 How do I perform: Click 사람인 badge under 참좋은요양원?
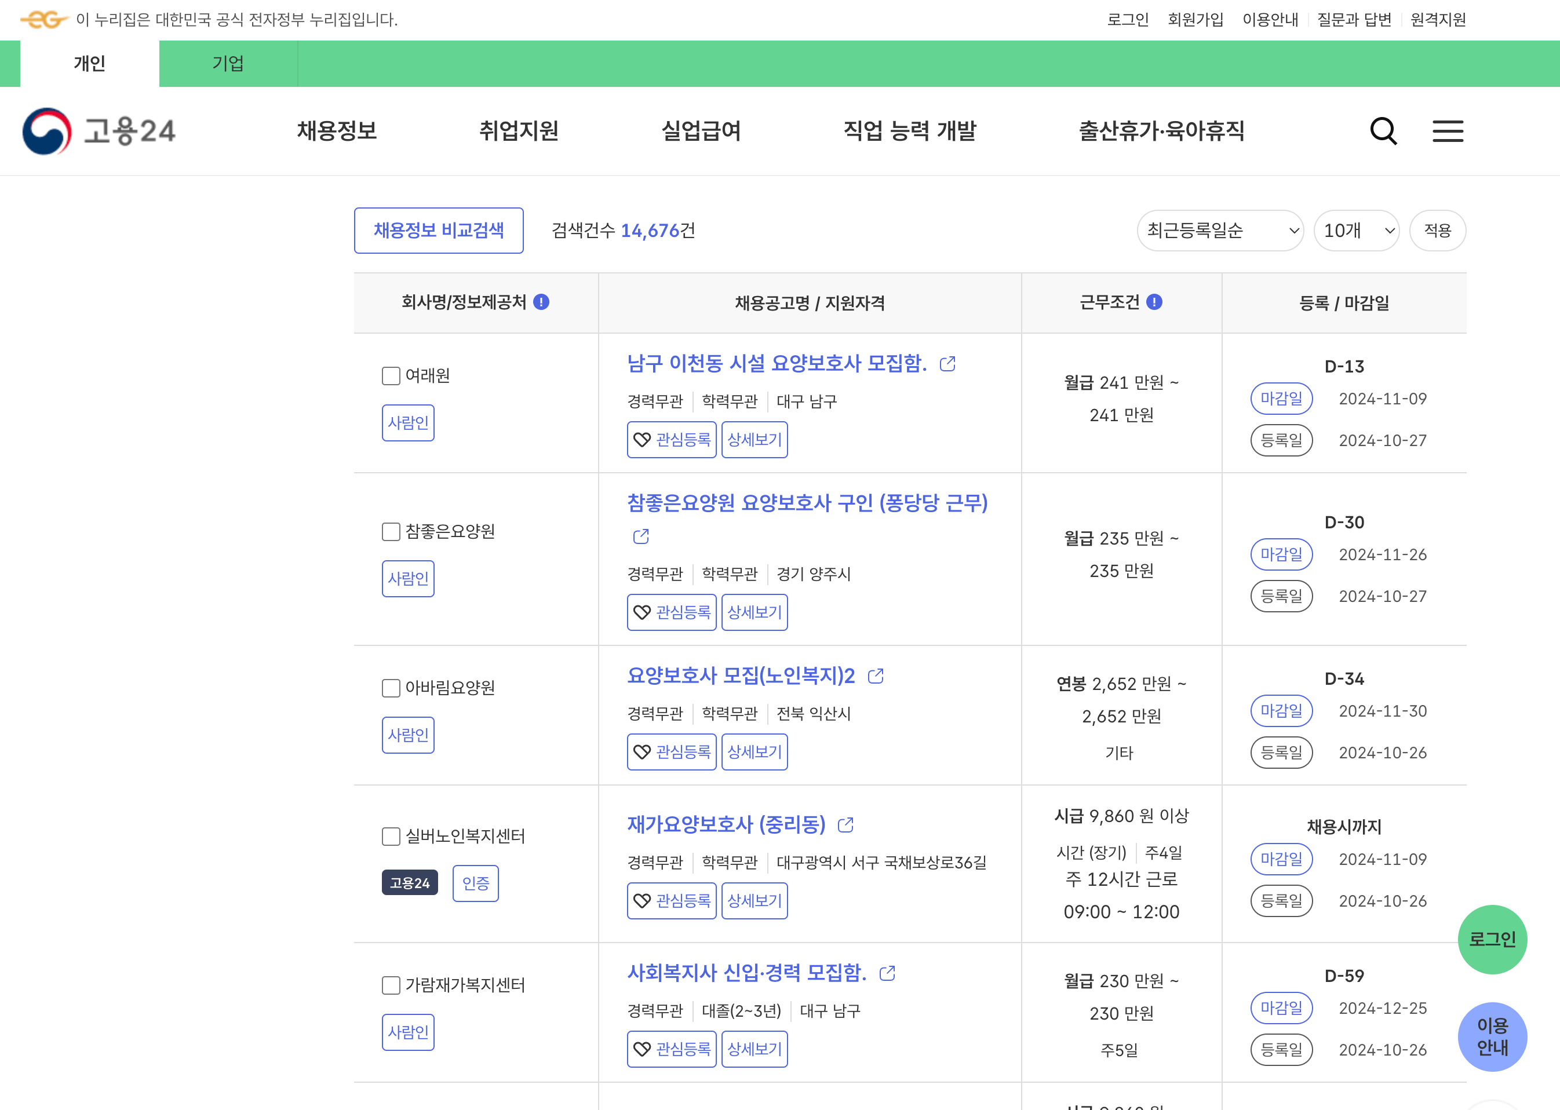pos(408,579)
